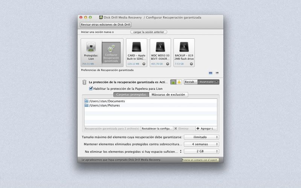Click the trash can protection icon
This screenshot has height=188, width=301.
[84, 82]
